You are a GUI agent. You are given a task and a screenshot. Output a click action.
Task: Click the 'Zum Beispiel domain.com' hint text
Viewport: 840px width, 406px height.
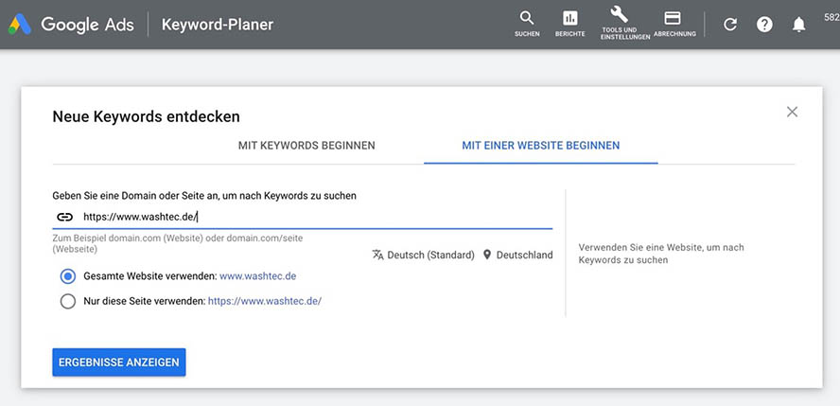point(177,244)
